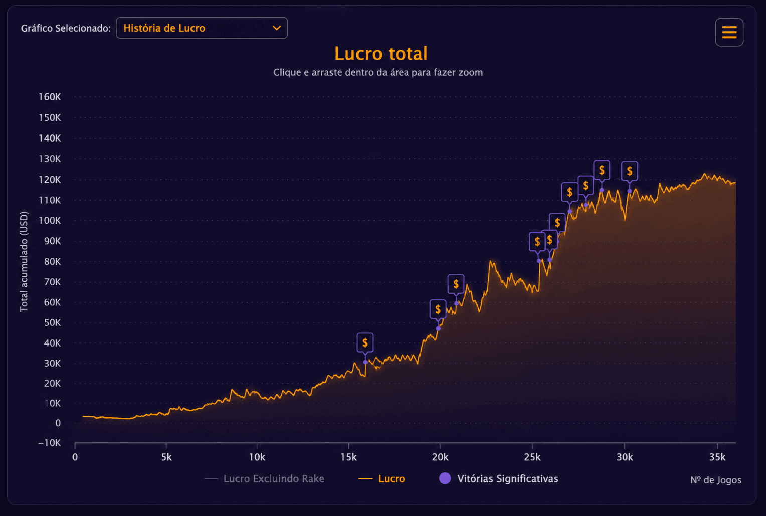Click the 10k x-axis tick label

tap(257, 457)
